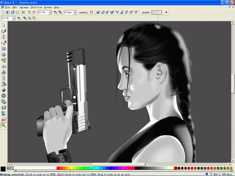This screenshot has height=176, width=235.
Task: Click the Delete X icon in toolbar
Action: point(23,12)
